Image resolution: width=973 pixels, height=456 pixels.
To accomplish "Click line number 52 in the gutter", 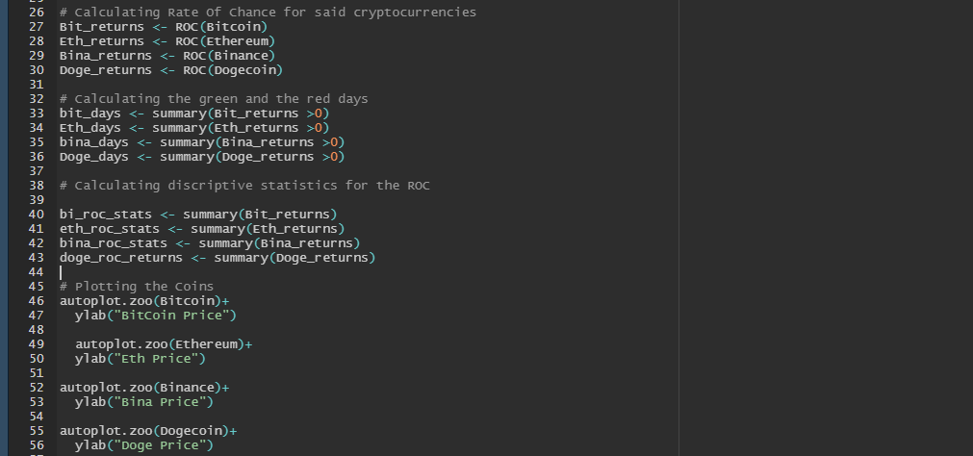I will pyautogui.click(x=36, y=387).
